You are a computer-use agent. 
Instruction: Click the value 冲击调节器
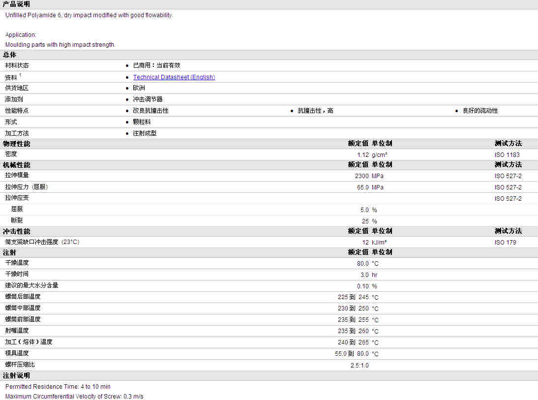click(x=148, y=99)
